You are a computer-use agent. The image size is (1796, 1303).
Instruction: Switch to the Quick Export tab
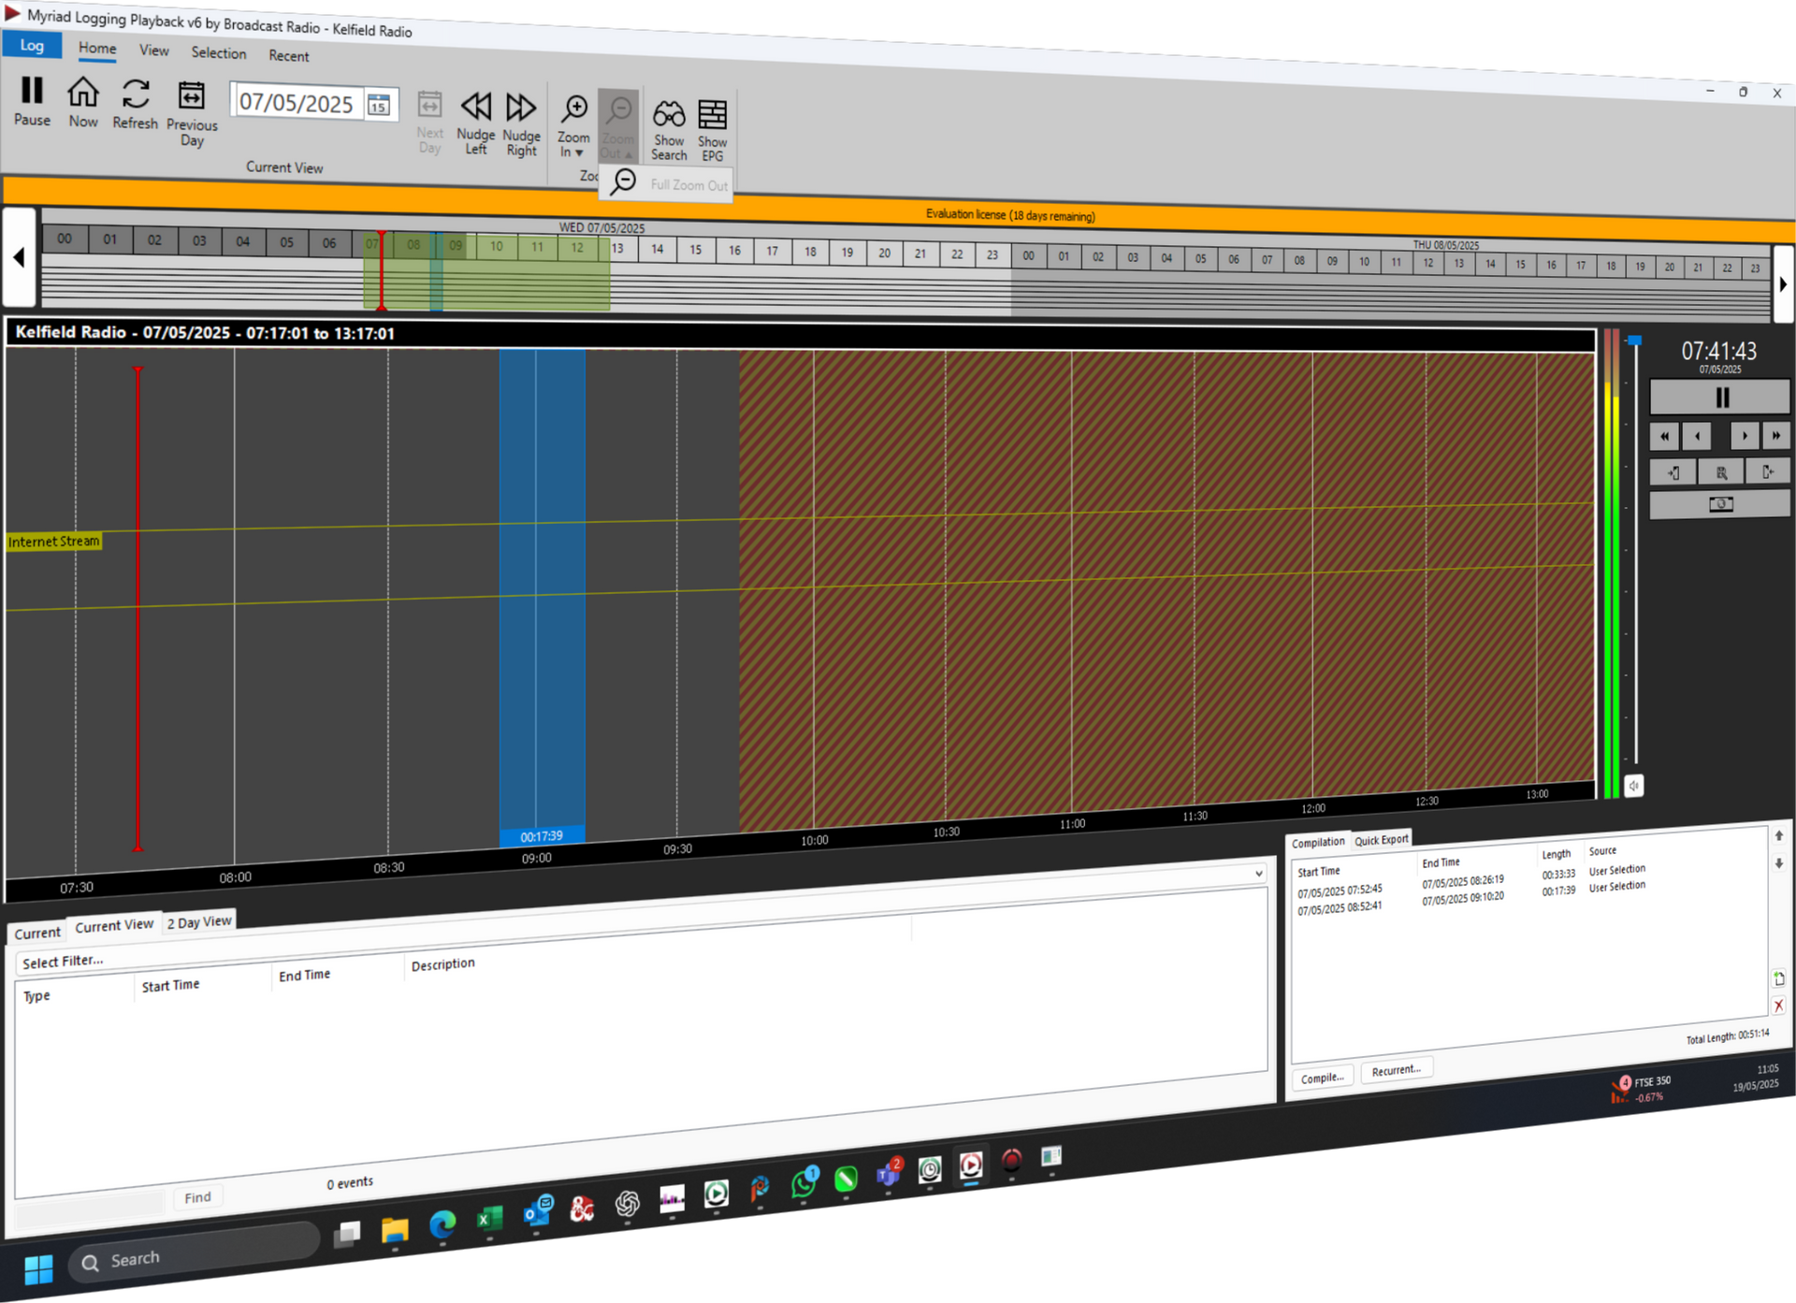pyautogui.click(x=1382, y=839)
